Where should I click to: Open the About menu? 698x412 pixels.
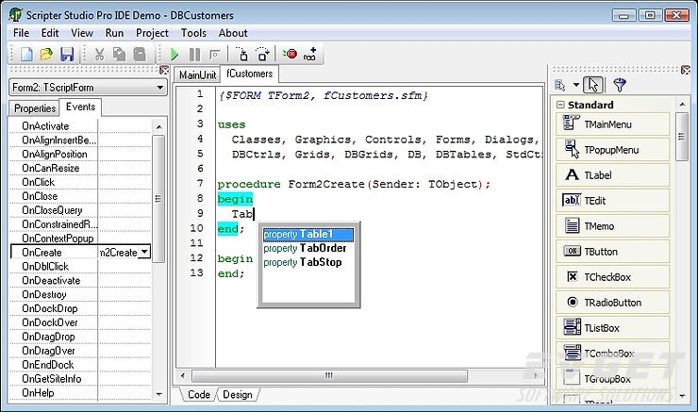click(233, 33)
